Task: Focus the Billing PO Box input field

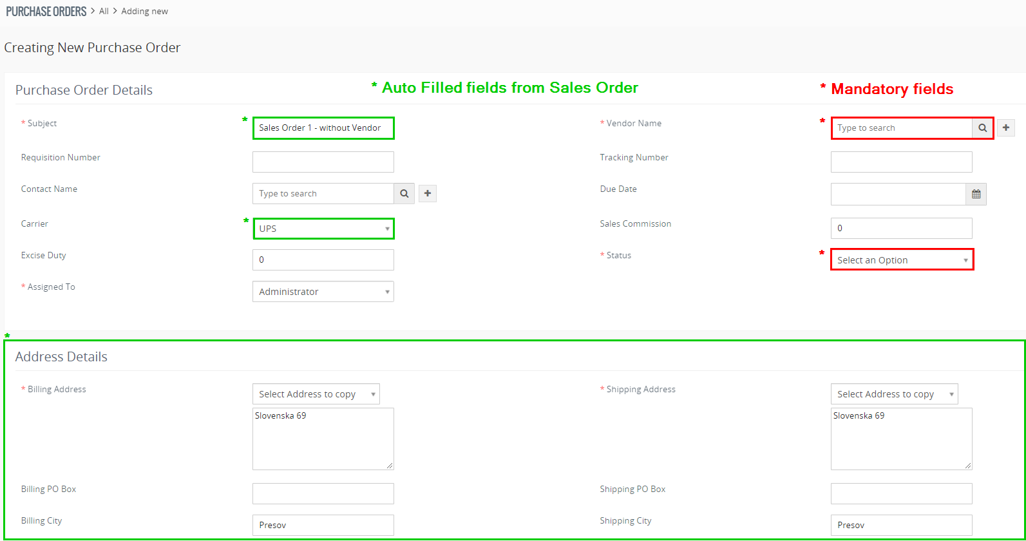Action: coord(323,493)
